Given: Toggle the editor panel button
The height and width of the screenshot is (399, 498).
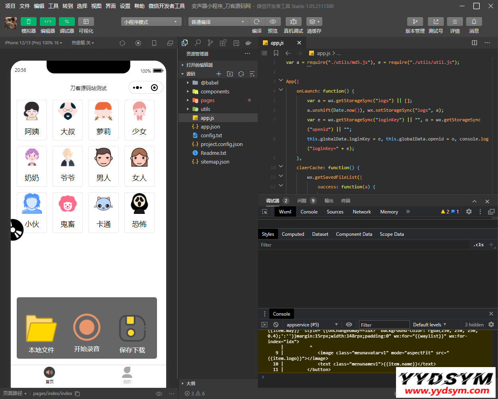Looking at the screenshot, I should point(47,22).
